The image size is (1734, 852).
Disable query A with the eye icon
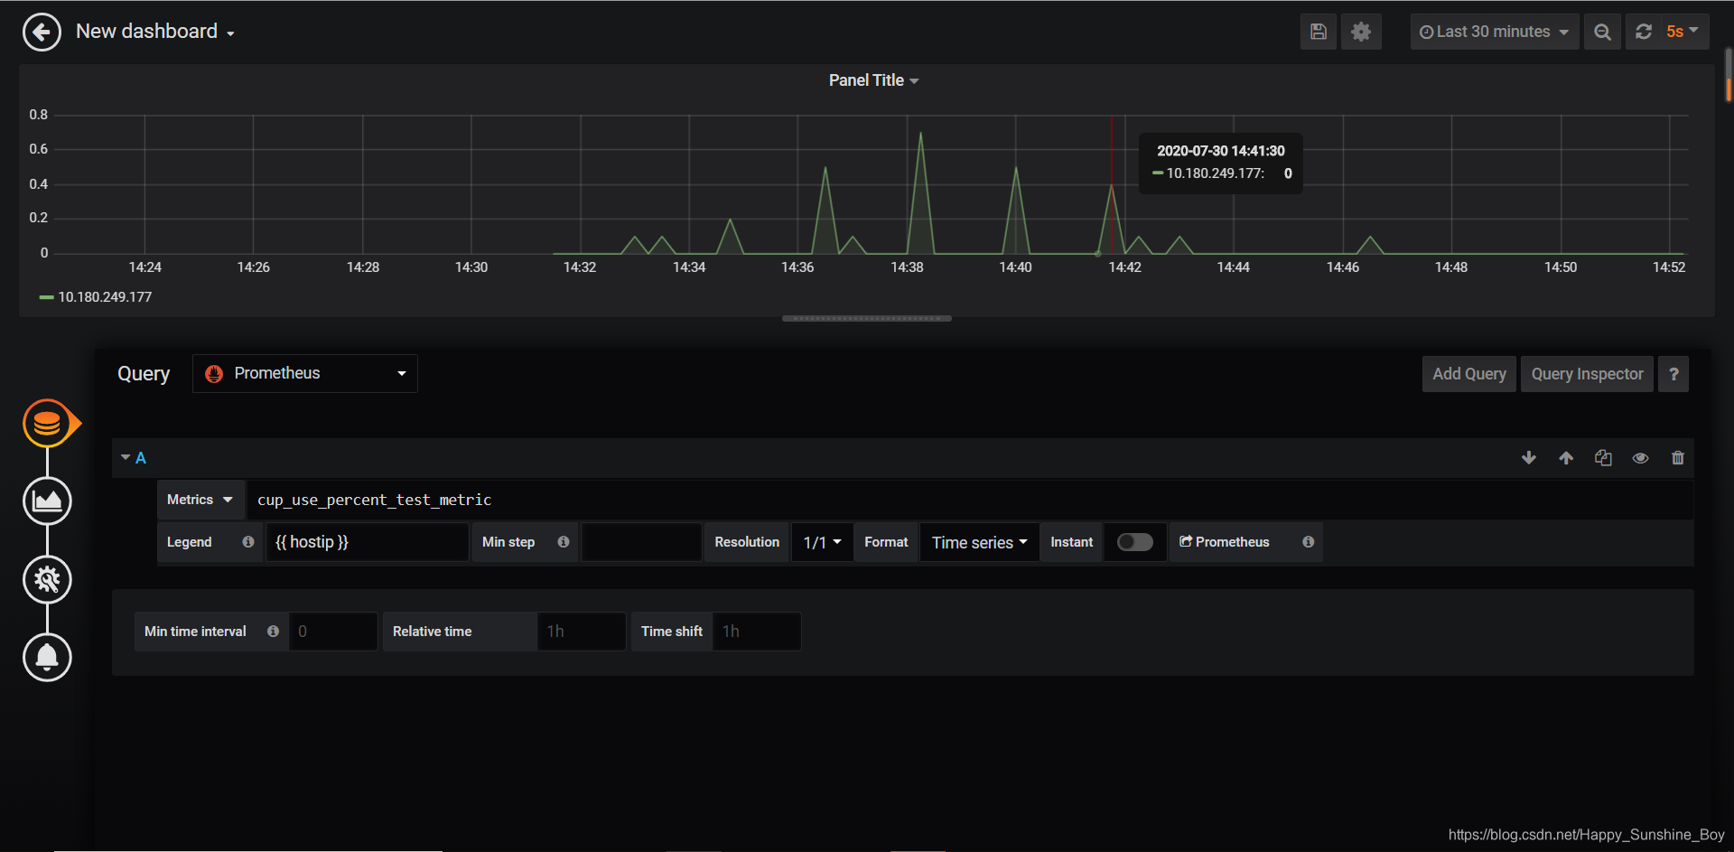(1640, 458)
